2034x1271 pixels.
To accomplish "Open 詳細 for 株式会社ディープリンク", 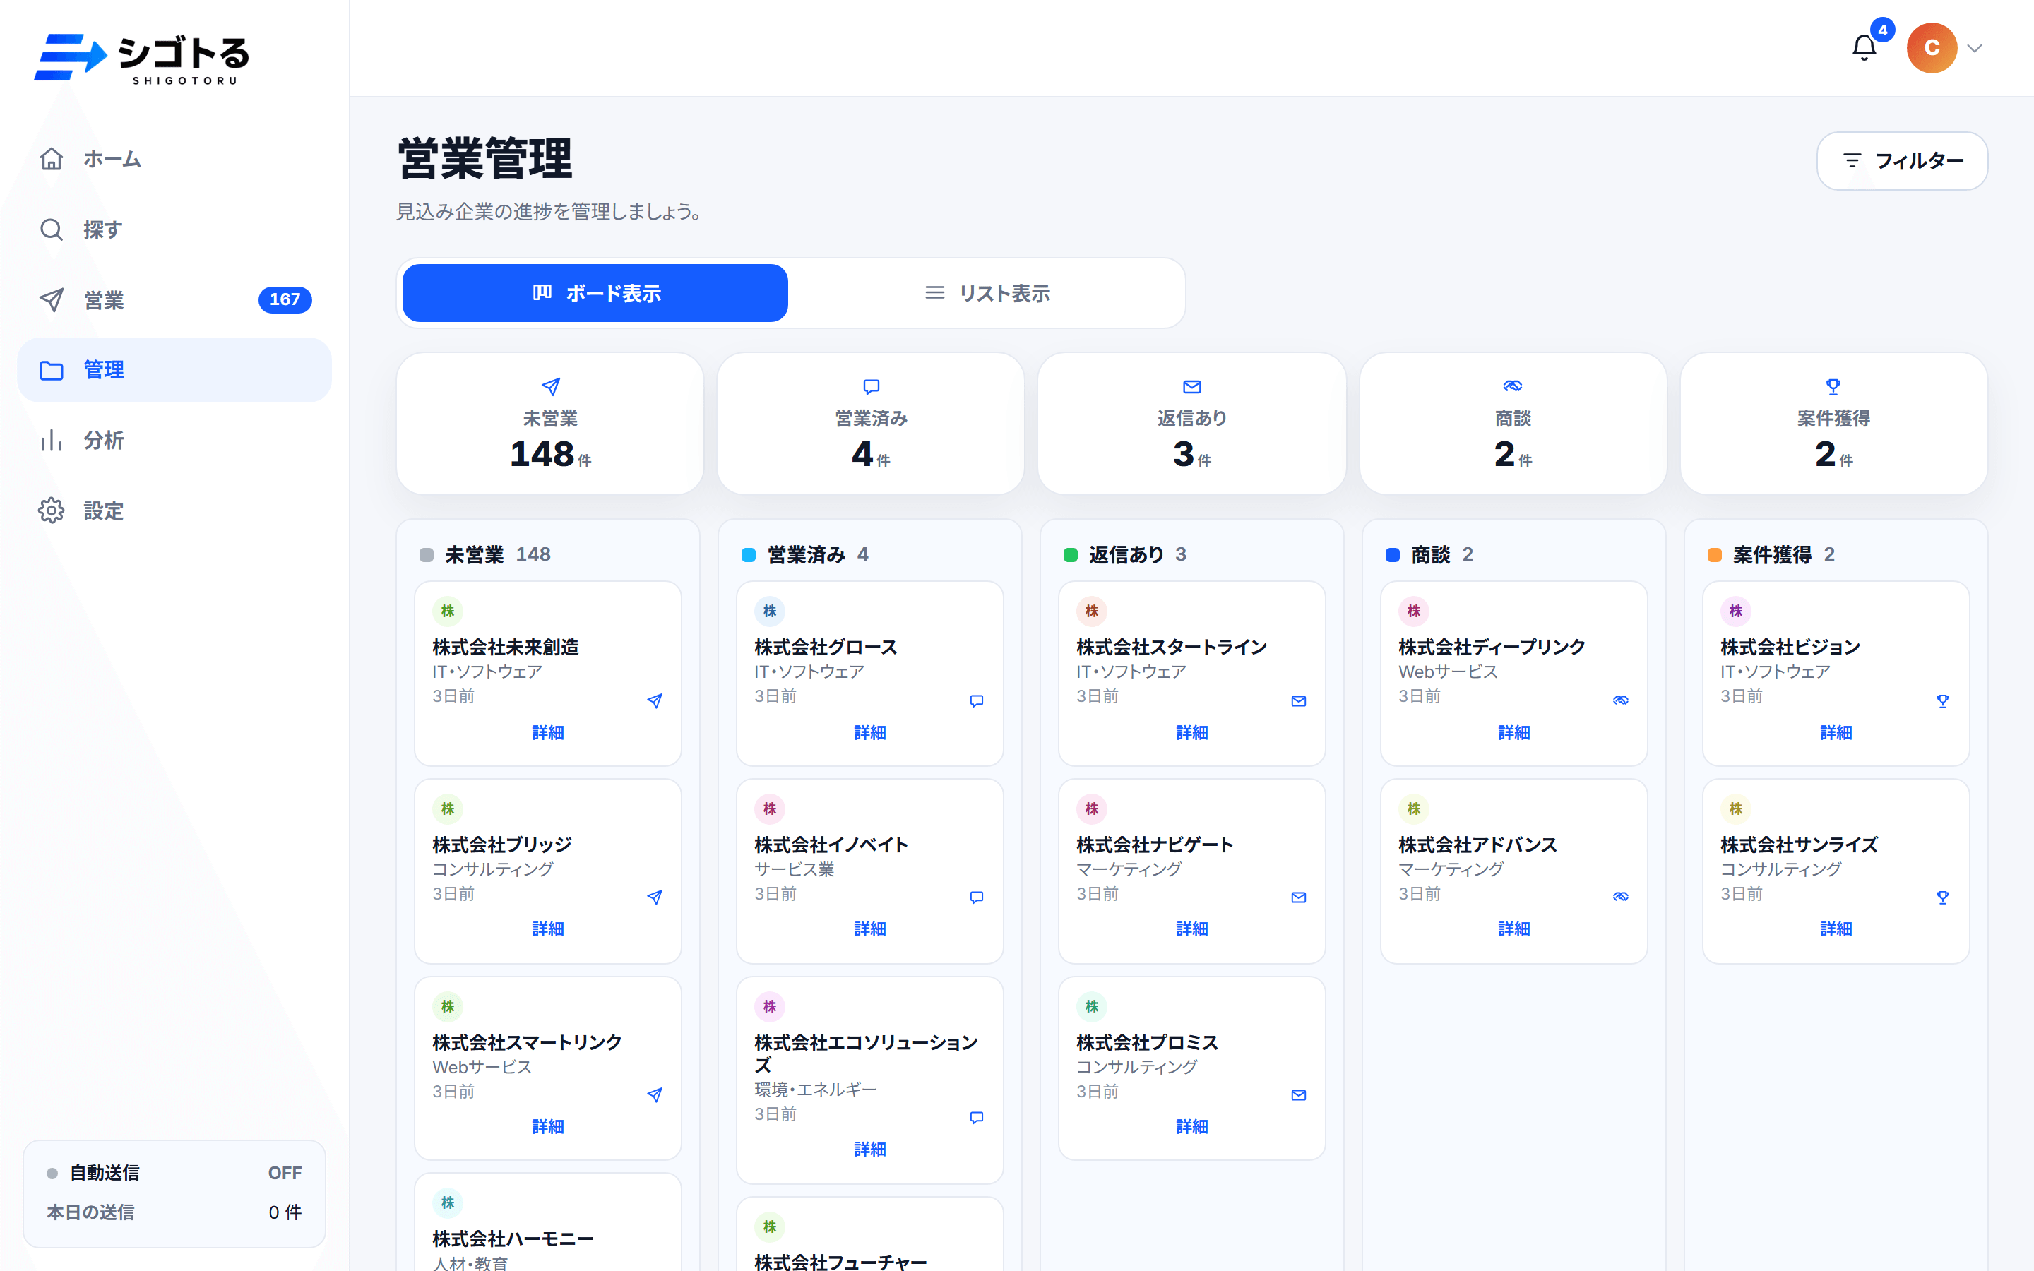I will pos(1513,733).
